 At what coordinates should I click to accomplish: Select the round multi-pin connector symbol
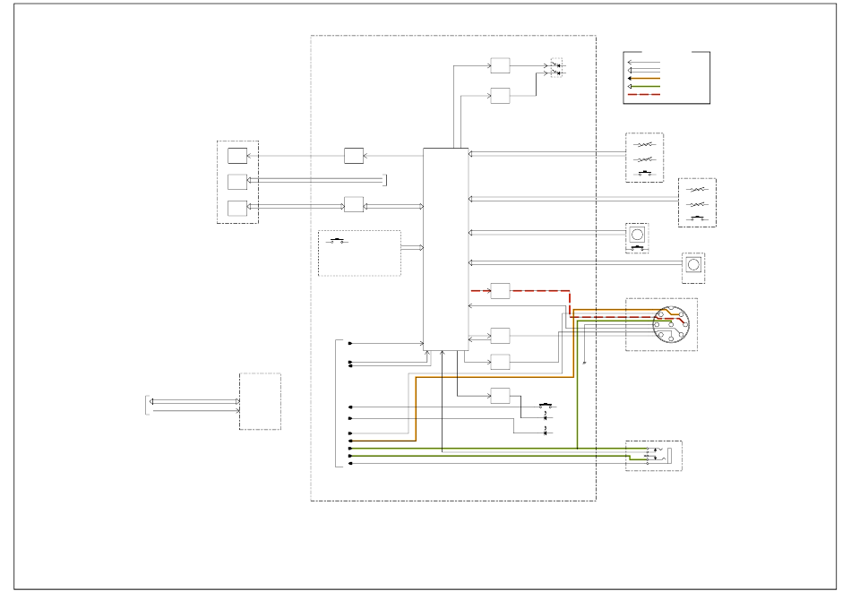coord(671,324)
